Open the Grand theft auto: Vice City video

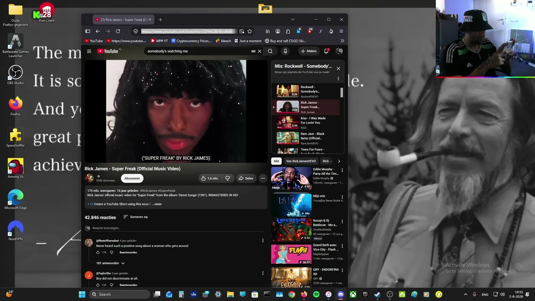(x=308, y=254)
